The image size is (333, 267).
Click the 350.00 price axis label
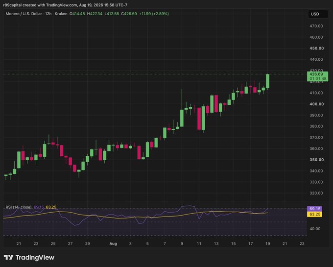(x=317, y=160)
